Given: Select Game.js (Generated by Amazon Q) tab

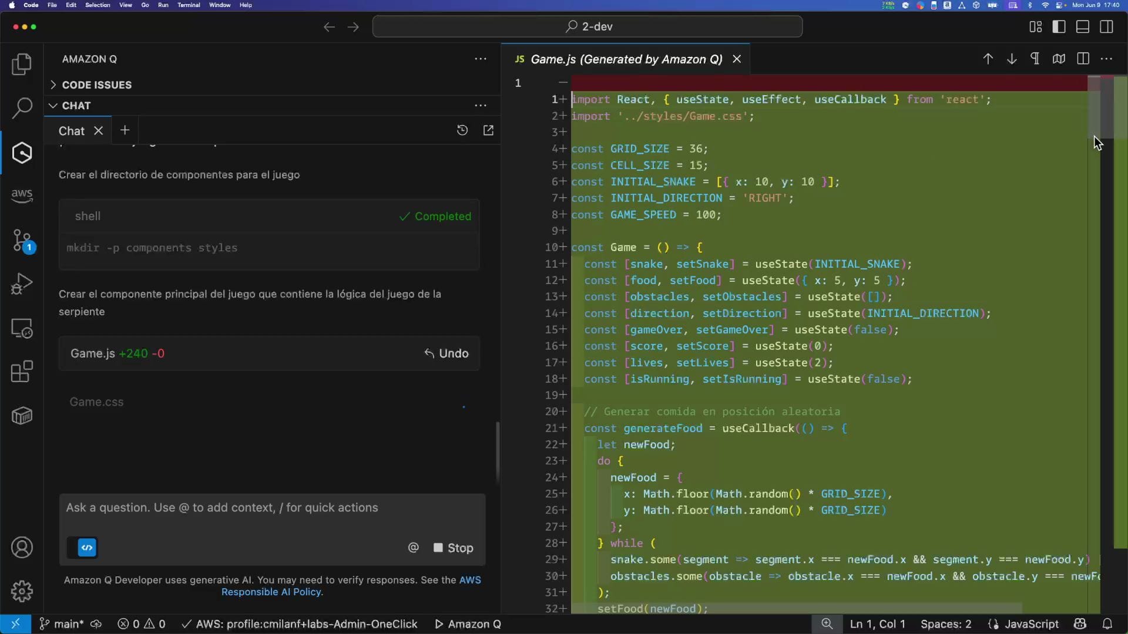Looking at the screenshot, I should click(x=626, y=59).
